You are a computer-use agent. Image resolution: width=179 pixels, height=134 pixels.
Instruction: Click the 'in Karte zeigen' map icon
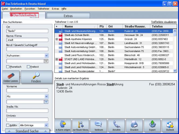[x=63, y=124]
